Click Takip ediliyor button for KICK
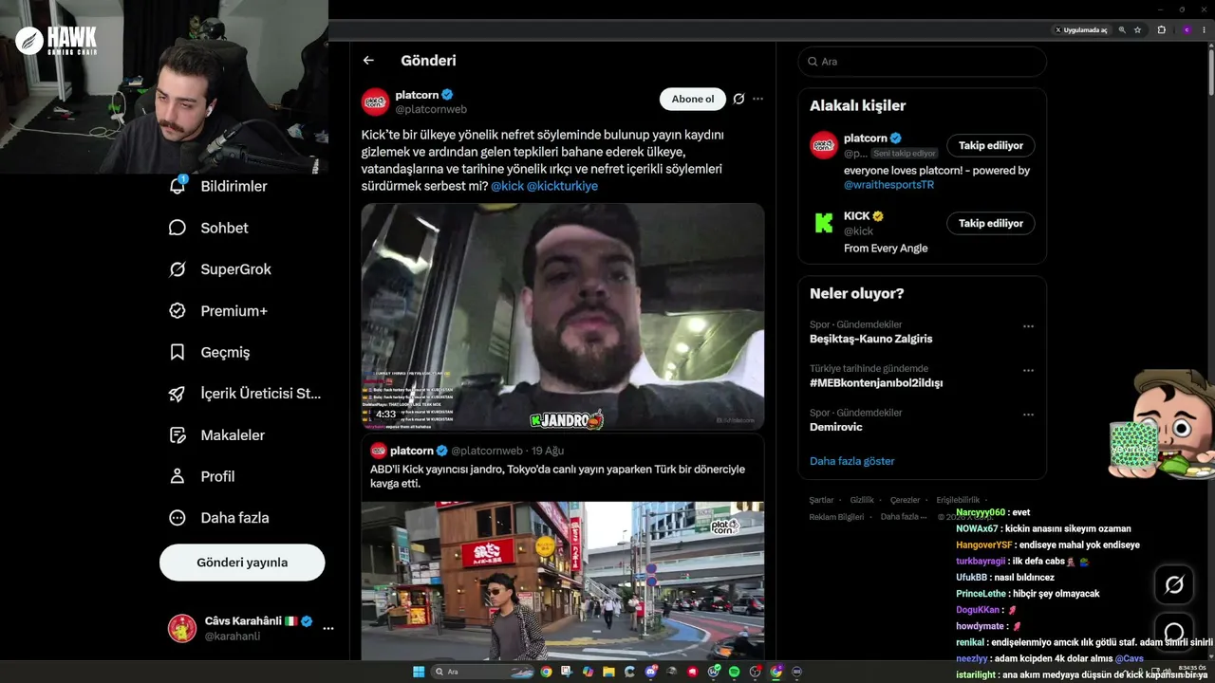This screenshot has width=1215, height=683. [990, 224]
